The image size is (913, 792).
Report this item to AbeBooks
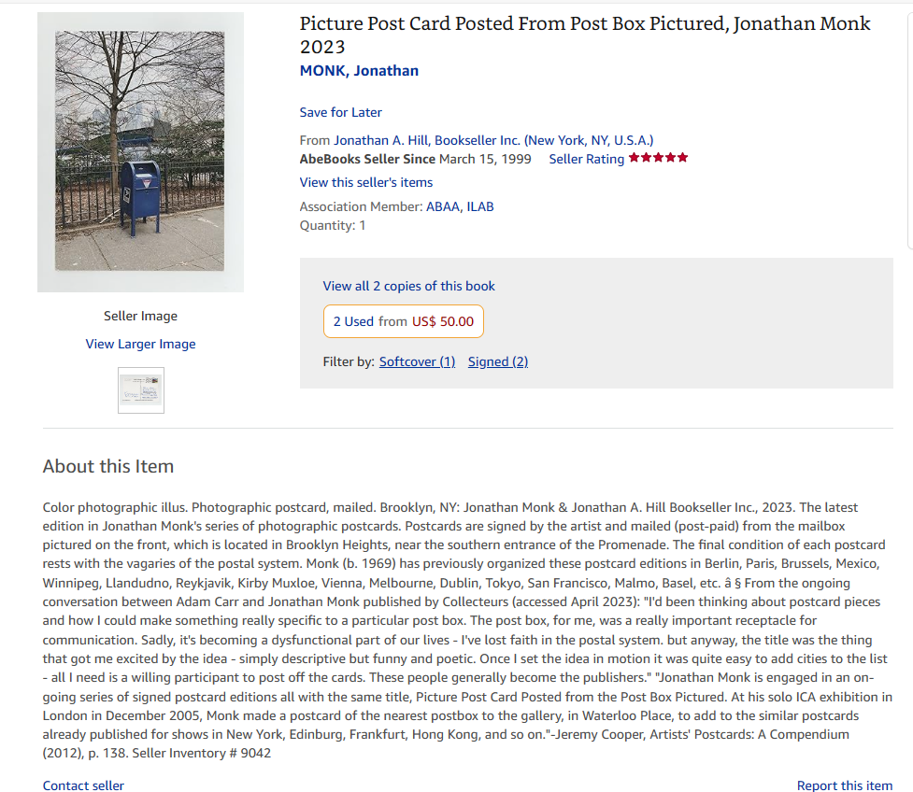[x=844, y=785]
